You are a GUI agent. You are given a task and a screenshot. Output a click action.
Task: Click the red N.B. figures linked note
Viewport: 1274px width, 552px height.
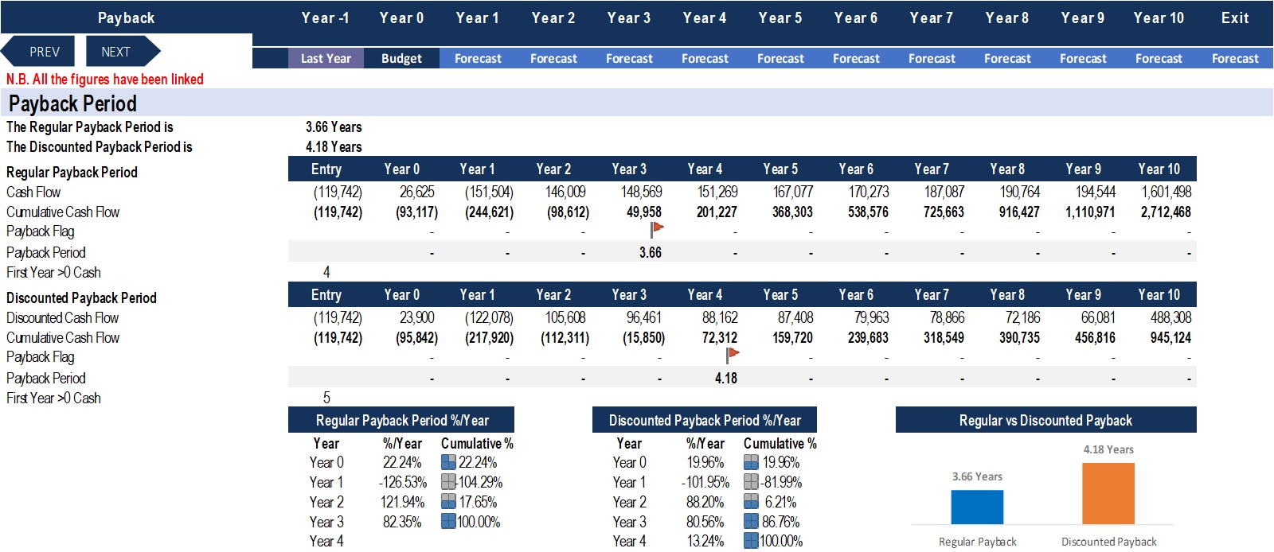tap(105, 79)
